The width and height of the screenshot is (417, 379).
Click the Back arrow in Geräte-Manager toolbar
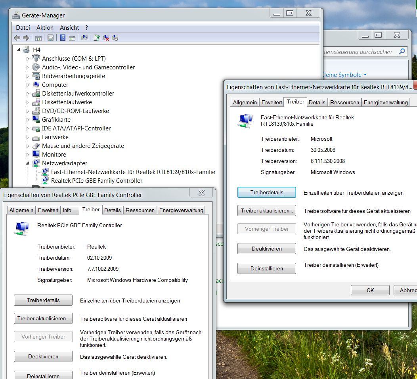pos(17,38)
